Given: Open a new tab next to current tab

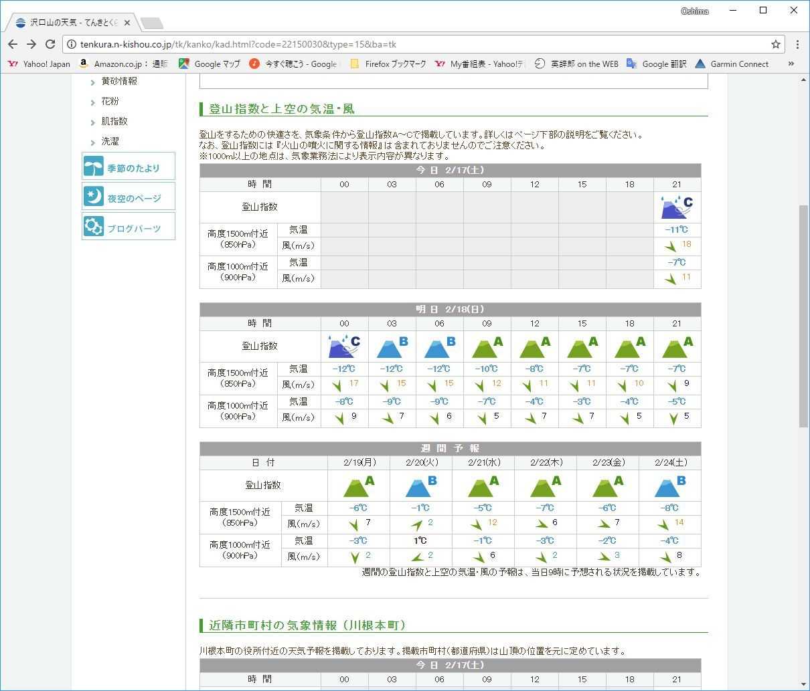Looking at the screenshot, I should tap(152, 23).
